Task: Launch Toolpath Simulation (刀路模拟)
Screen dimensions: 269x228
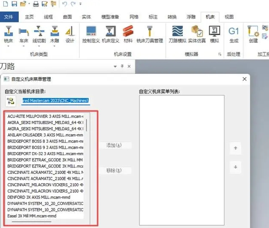Action: (x=177, y=34)
